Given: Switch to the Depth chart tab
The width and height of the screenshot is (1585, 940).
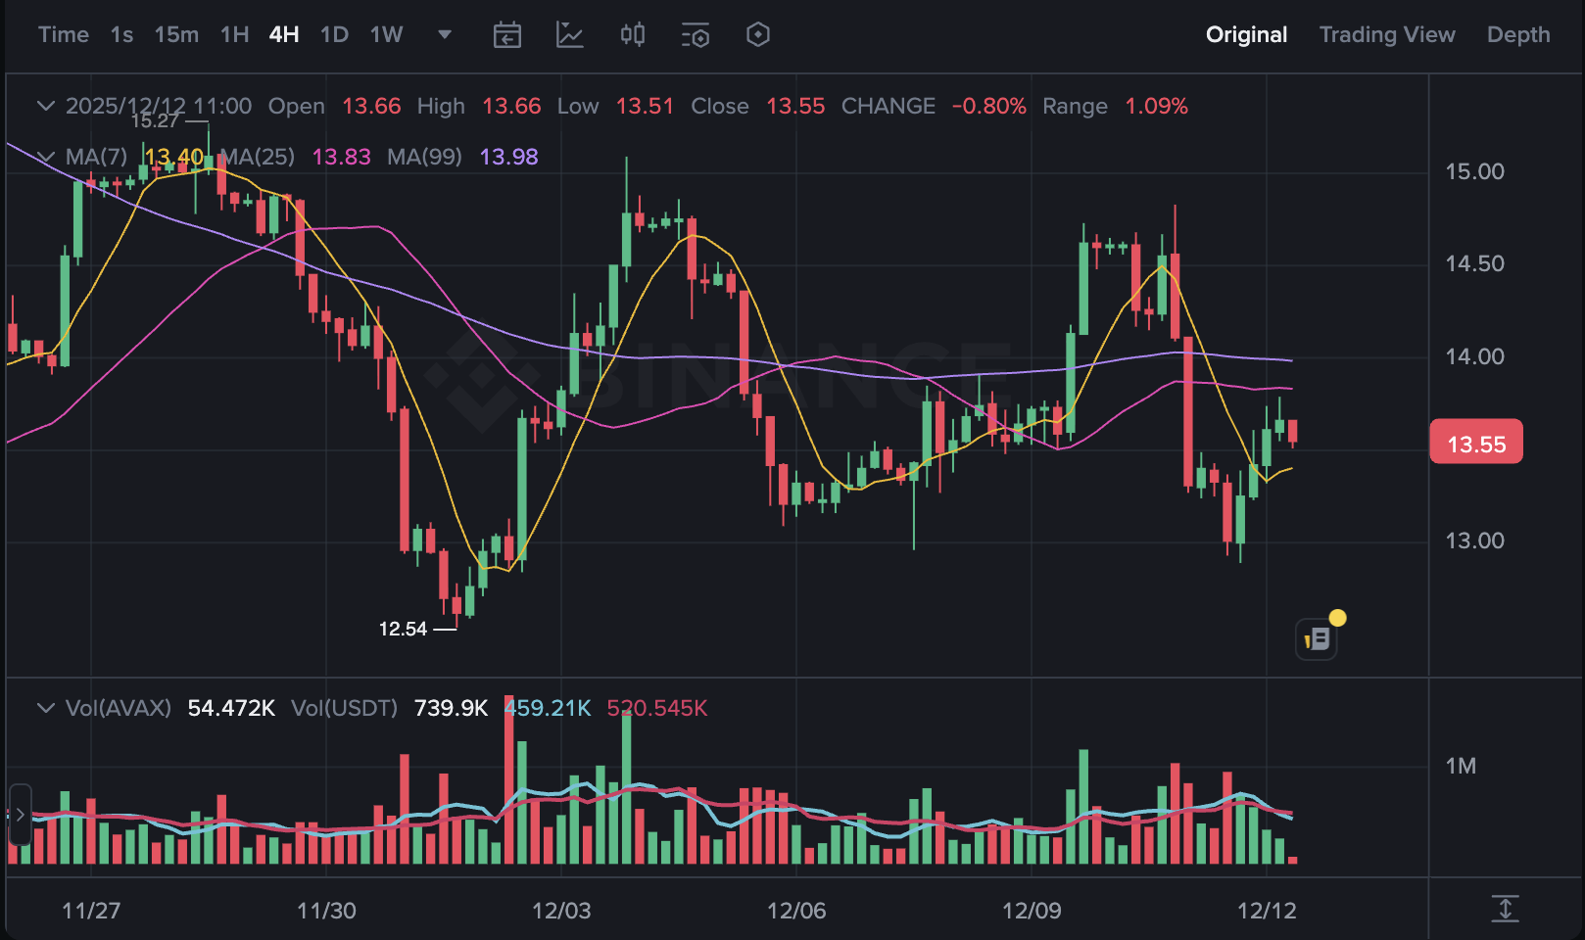Looking at the screenshot, I should click(x=1518, y=35).
